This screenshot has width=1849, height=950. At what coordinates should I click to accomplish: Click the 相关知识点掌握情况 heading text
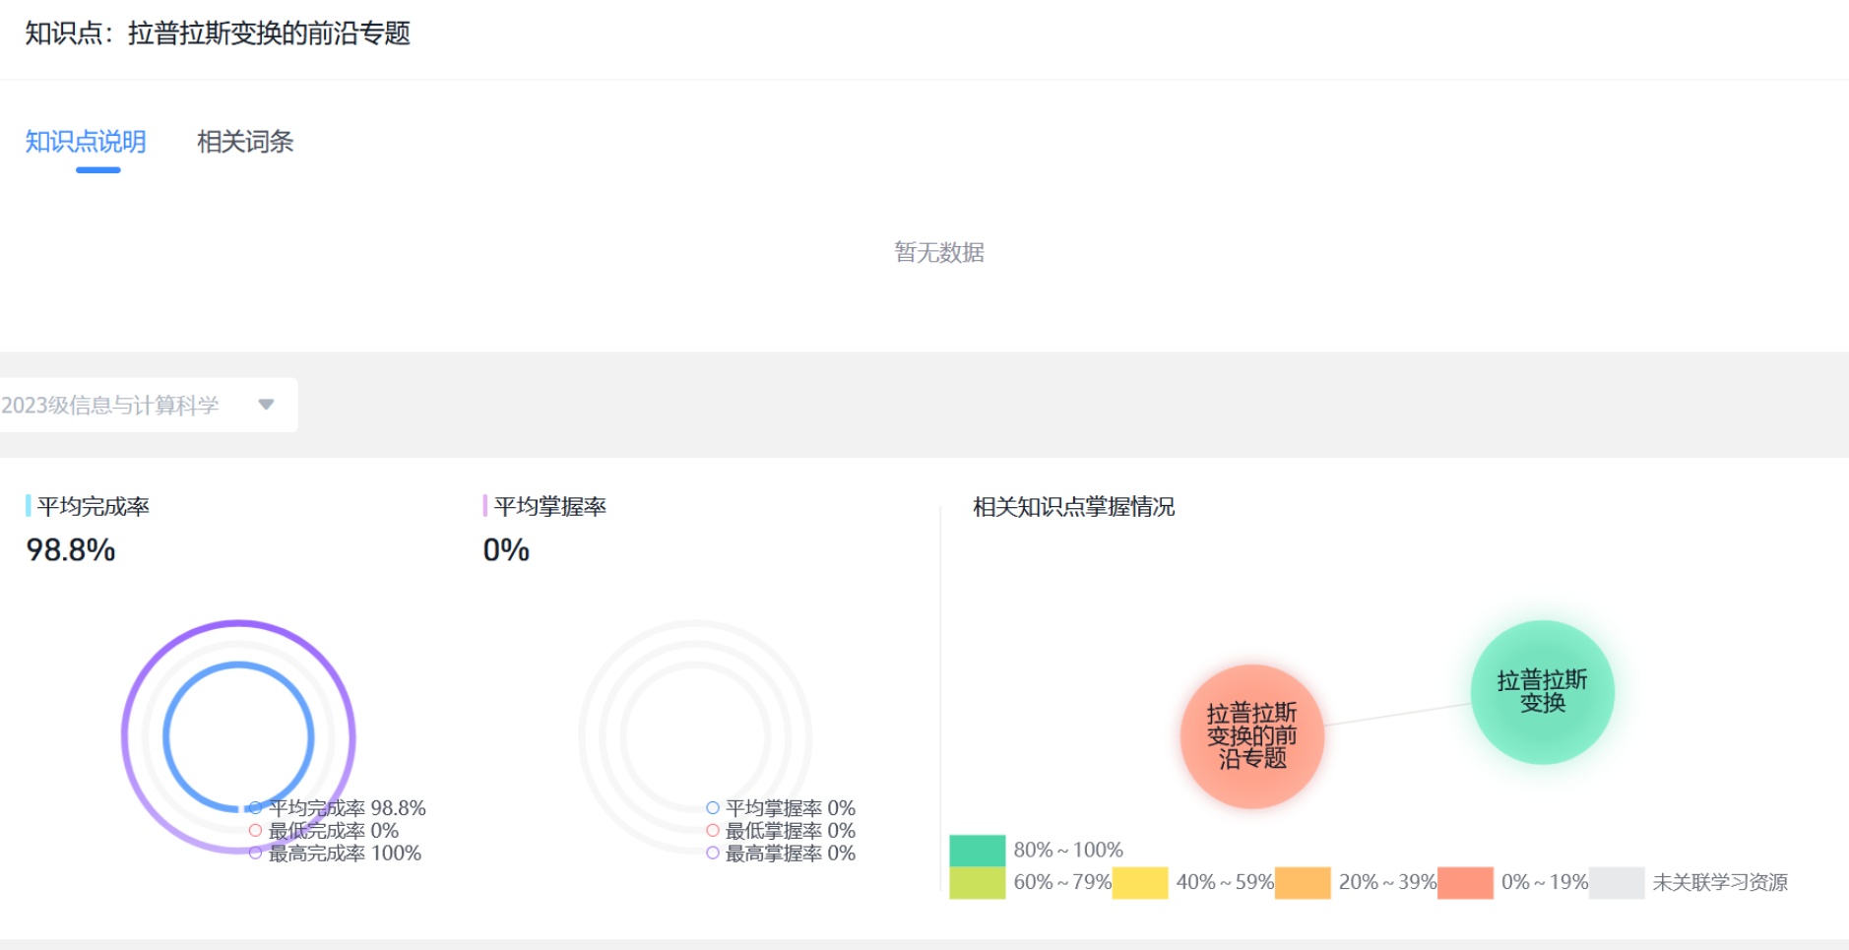(x=1073, y=507)
